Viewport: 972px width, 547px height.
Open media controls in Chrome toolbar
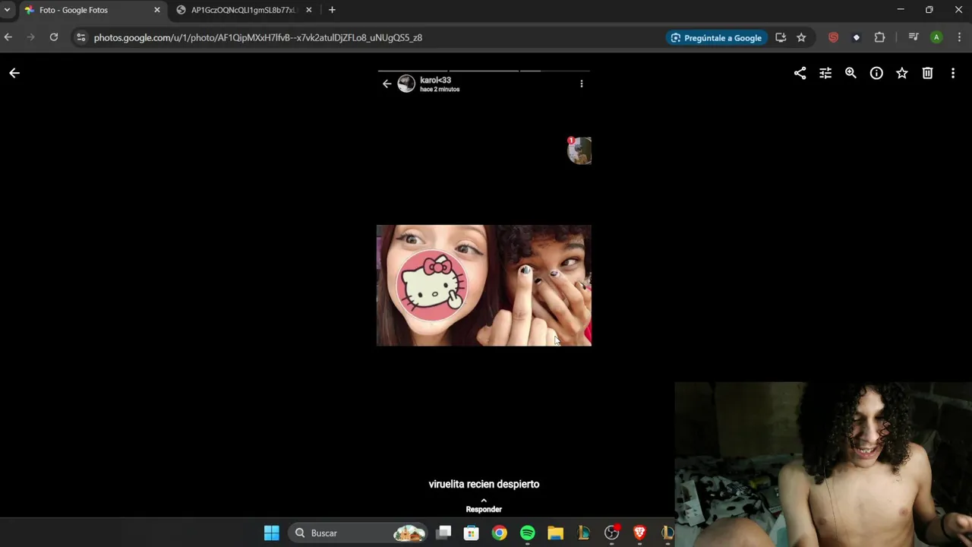point(914,37)
